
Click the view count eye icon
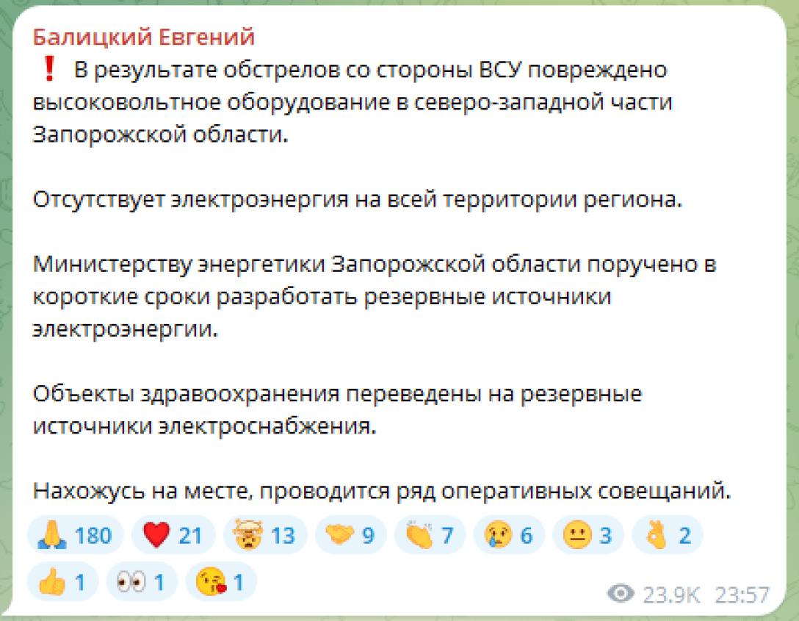click(x=621, y=594)
